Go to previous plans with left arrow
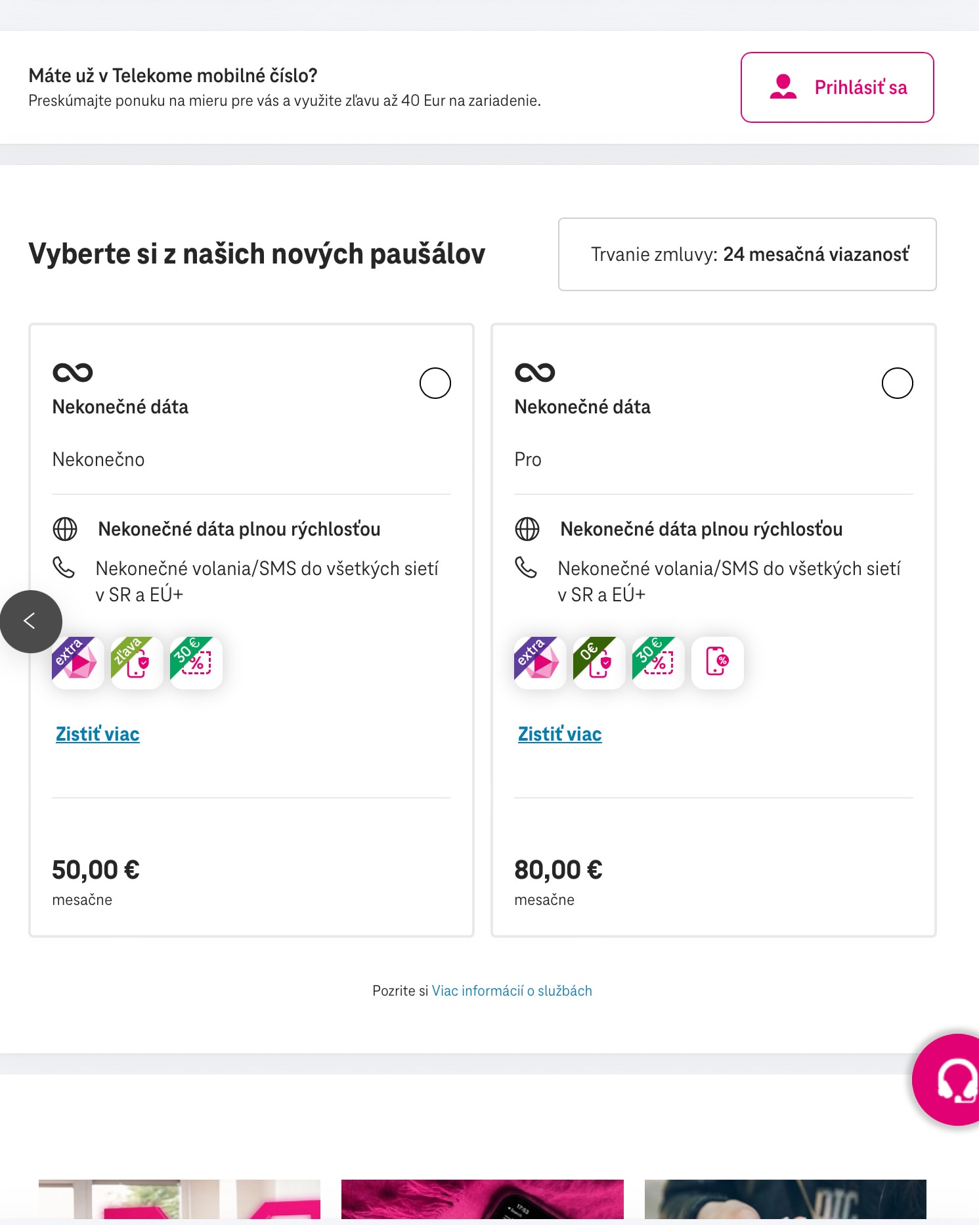979x1225 pixels. coord(31,621)
